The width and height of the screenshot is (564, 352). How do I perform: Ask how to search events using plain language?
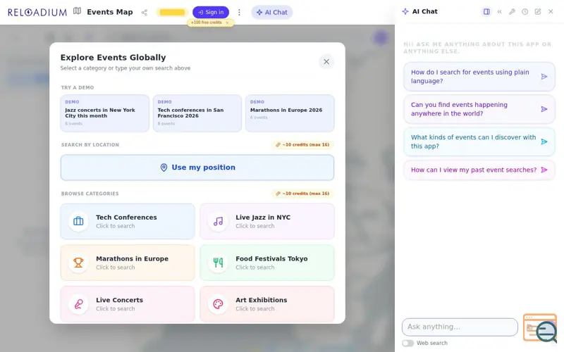click(479, 77)
